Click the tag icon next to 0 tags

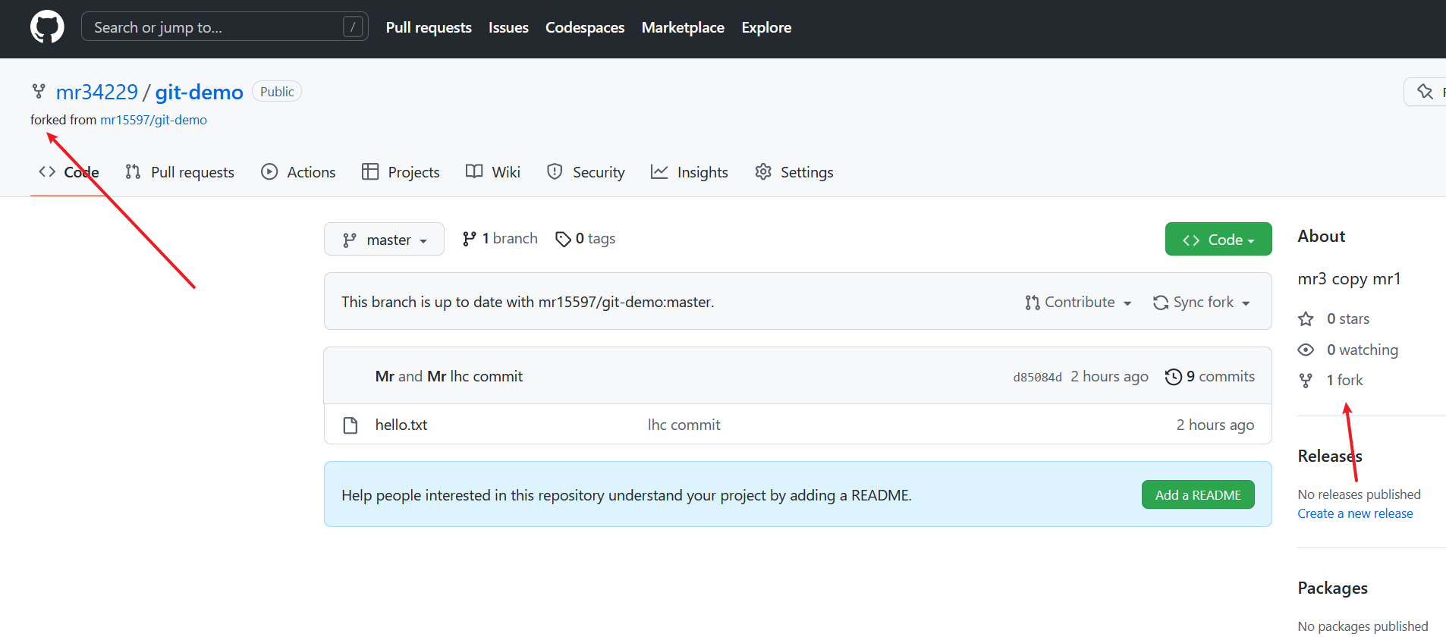[x=563, y=240]
